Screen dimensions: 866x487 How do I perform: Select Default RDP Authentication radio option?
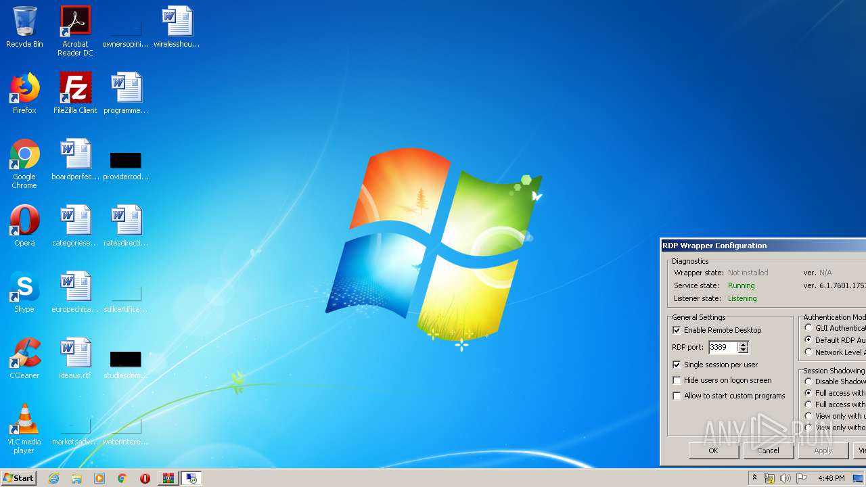[808, 340]
